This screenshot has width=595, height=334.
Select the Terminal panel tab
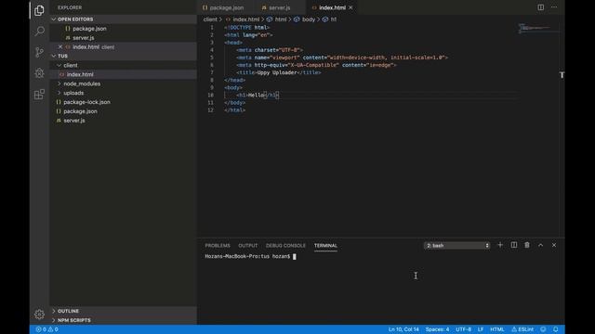325,245
